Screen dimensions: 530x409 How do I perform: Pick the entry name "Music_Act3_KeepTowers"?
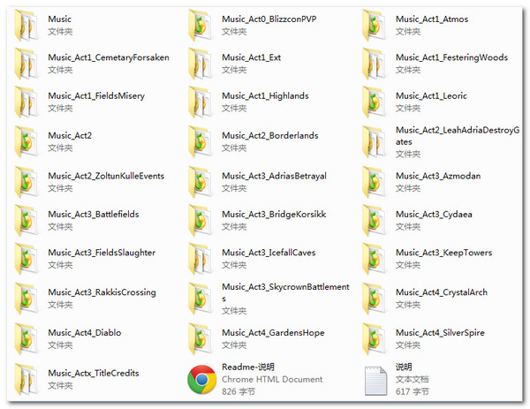tap(443, 254)
